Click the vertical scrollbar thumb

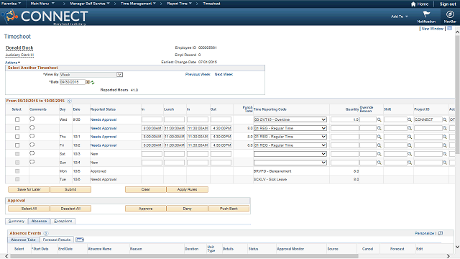coord(457,94)
